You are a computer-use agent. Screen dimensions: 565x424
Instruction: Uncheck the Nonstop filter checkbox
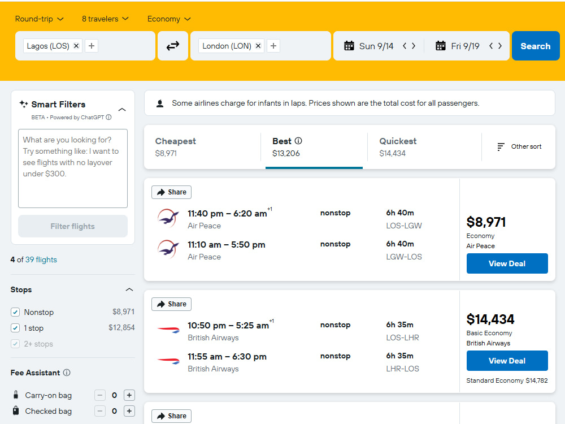point(15,312)
